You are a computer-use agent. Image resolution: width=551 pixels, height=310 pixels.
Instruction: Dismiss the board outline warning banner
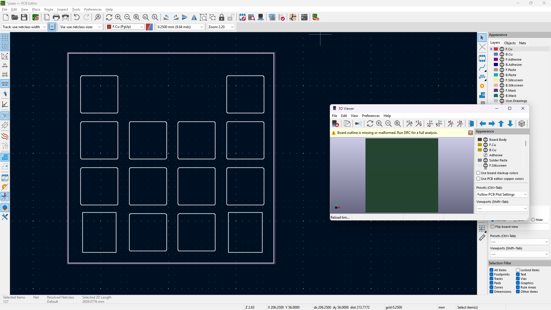pos(470,133)
